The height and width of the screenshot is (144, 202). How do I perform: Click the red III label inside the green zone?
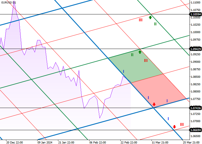click(146, 60)
